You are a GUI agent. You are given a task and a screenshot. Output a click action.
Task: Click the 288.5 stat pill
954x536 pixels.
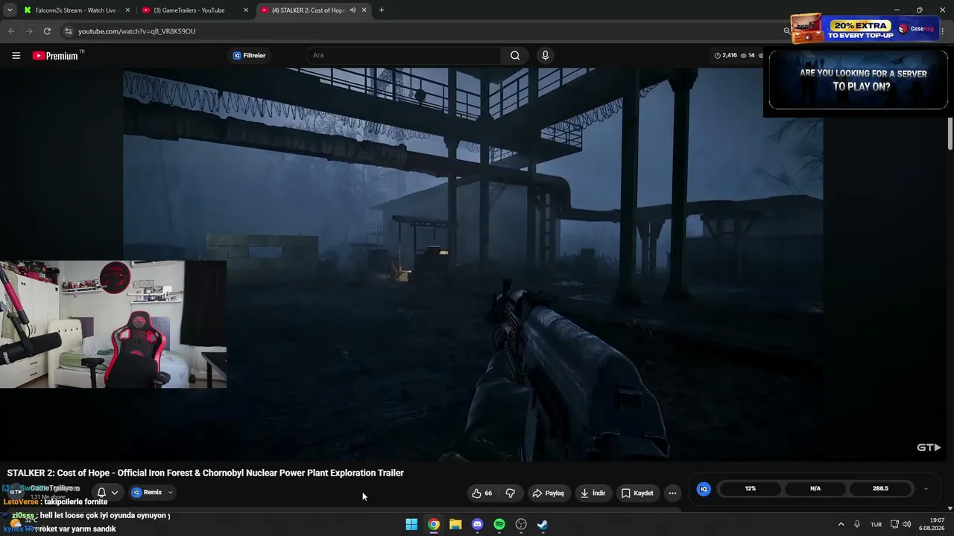tap(880, 489)
